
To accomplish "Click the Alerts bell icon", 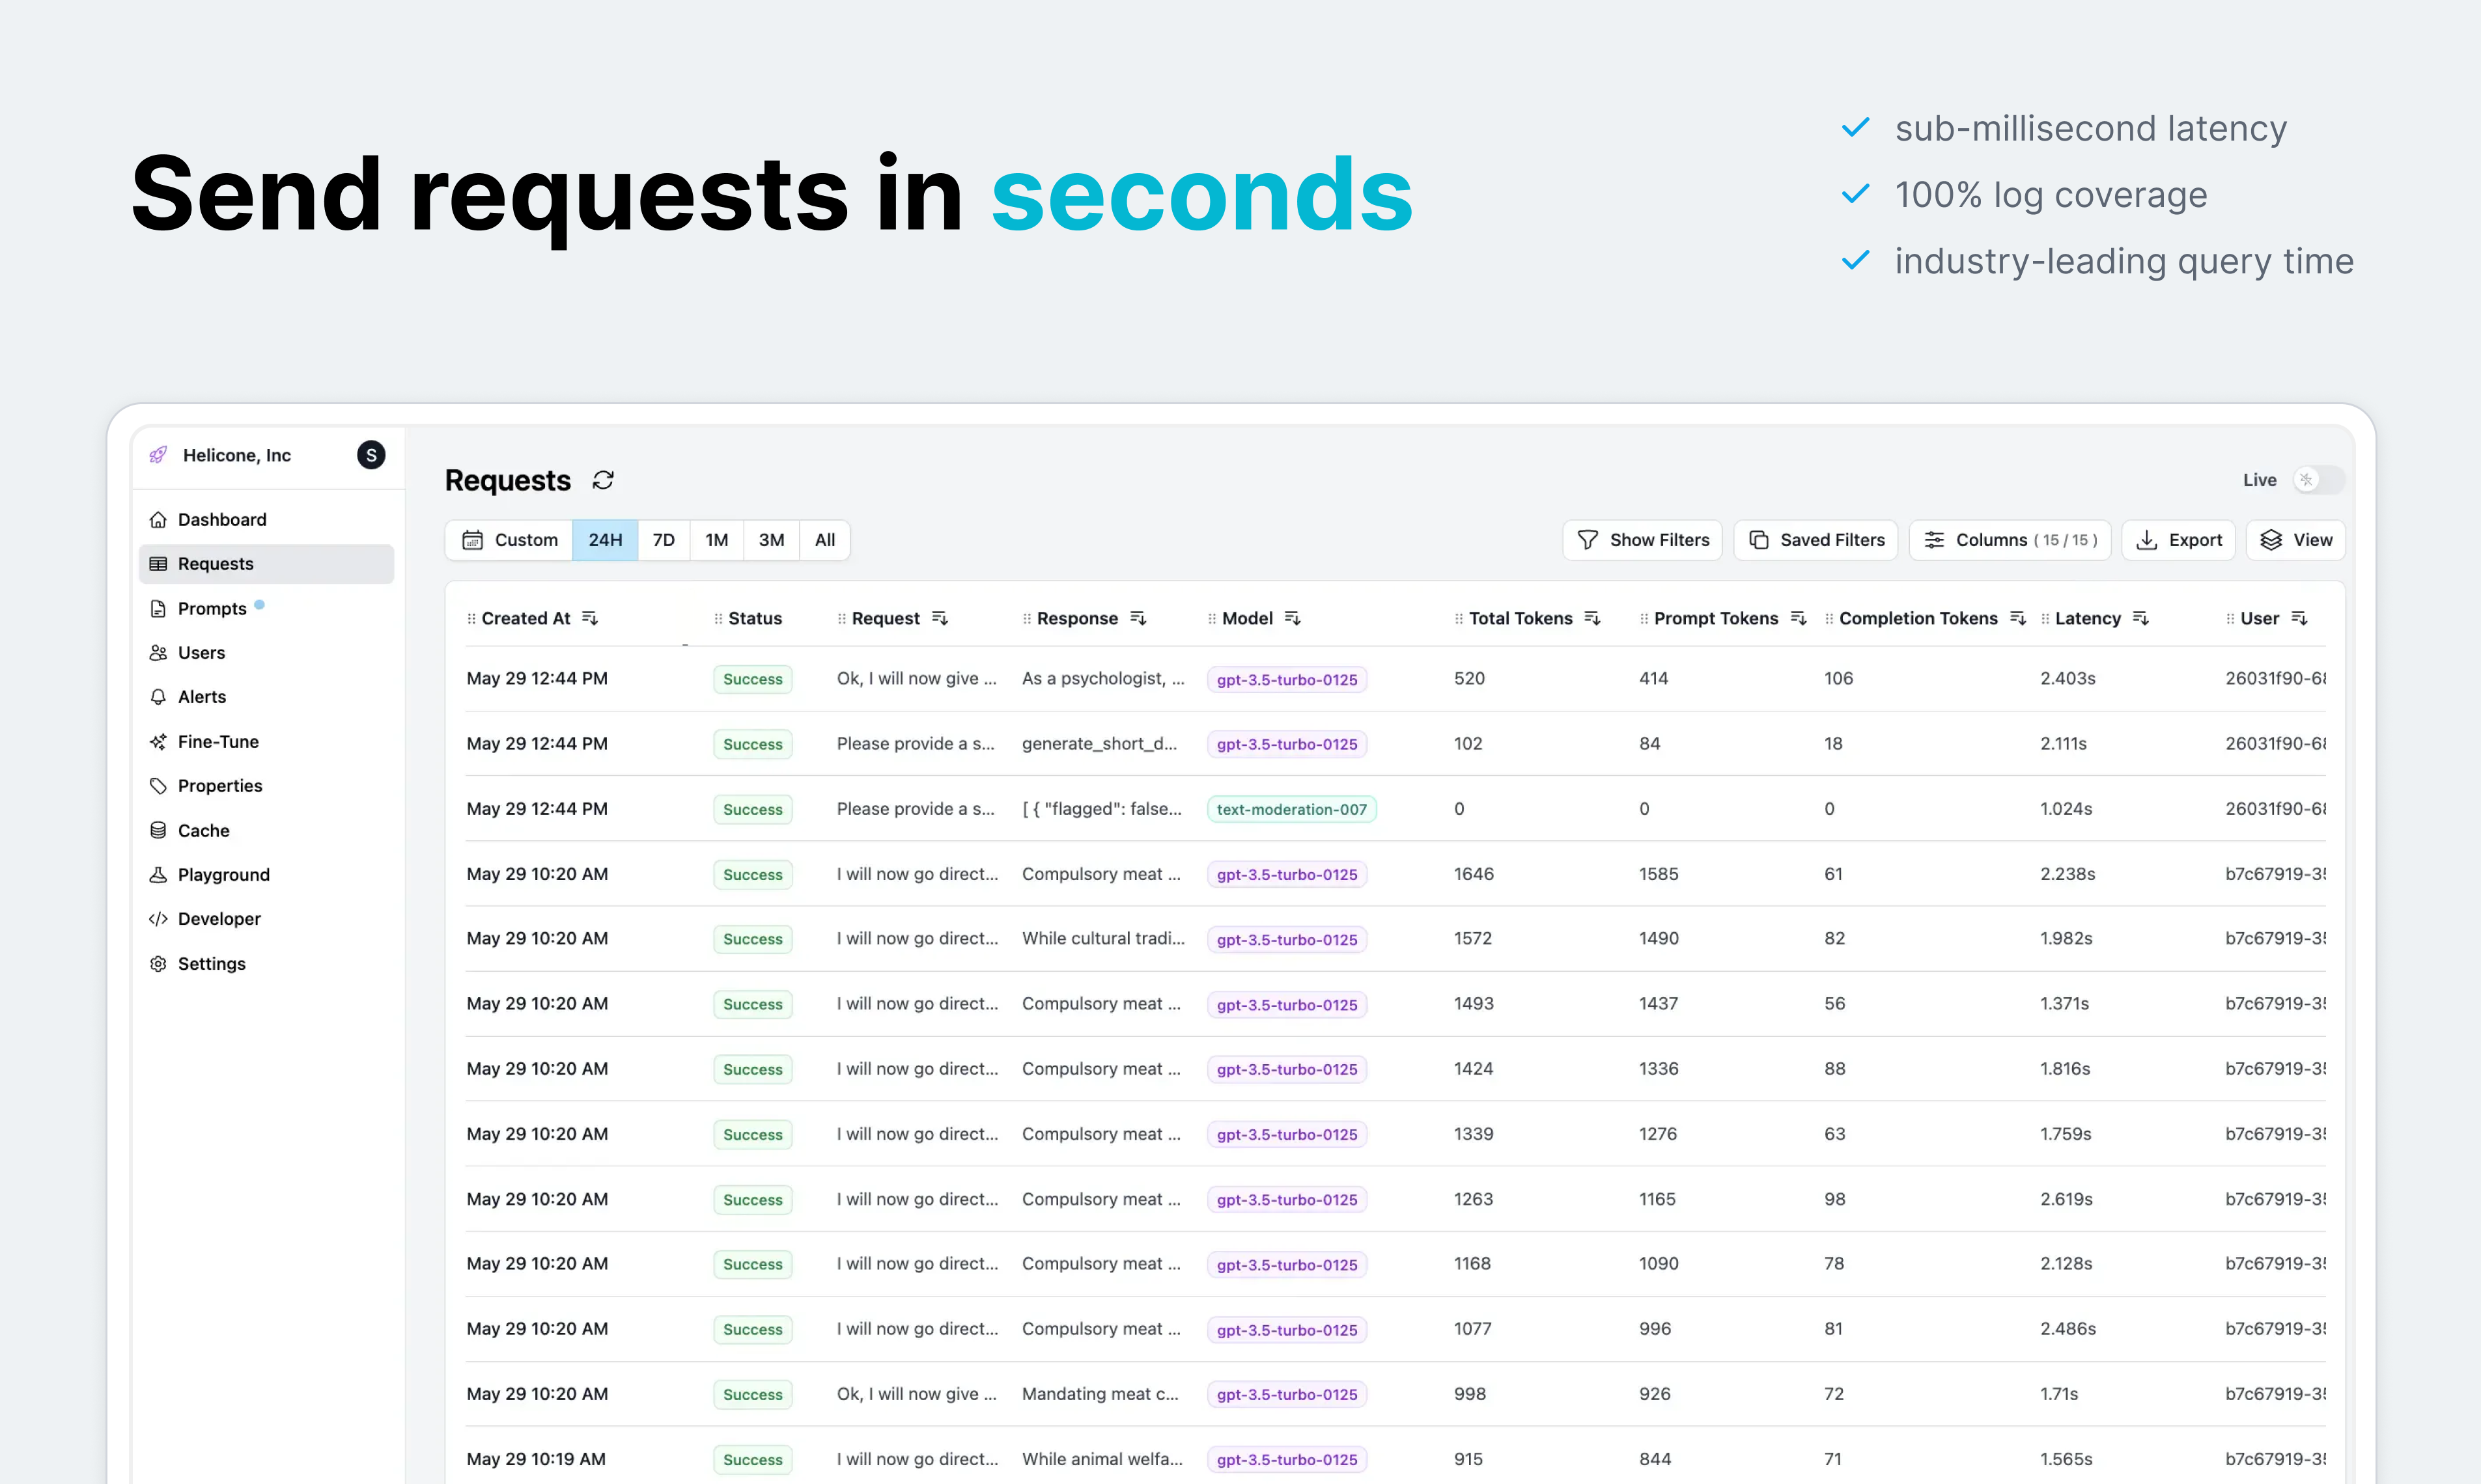I will click(158, 697).
